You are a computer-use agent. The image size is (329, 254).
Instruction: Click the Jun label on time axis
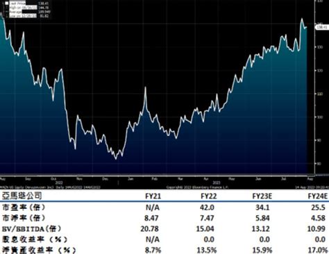(258, 179)
